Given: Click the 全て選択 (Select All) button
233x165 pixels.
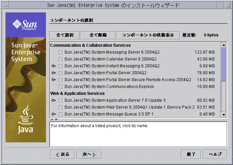Looking at the screenshot, I should coord(65,35).
